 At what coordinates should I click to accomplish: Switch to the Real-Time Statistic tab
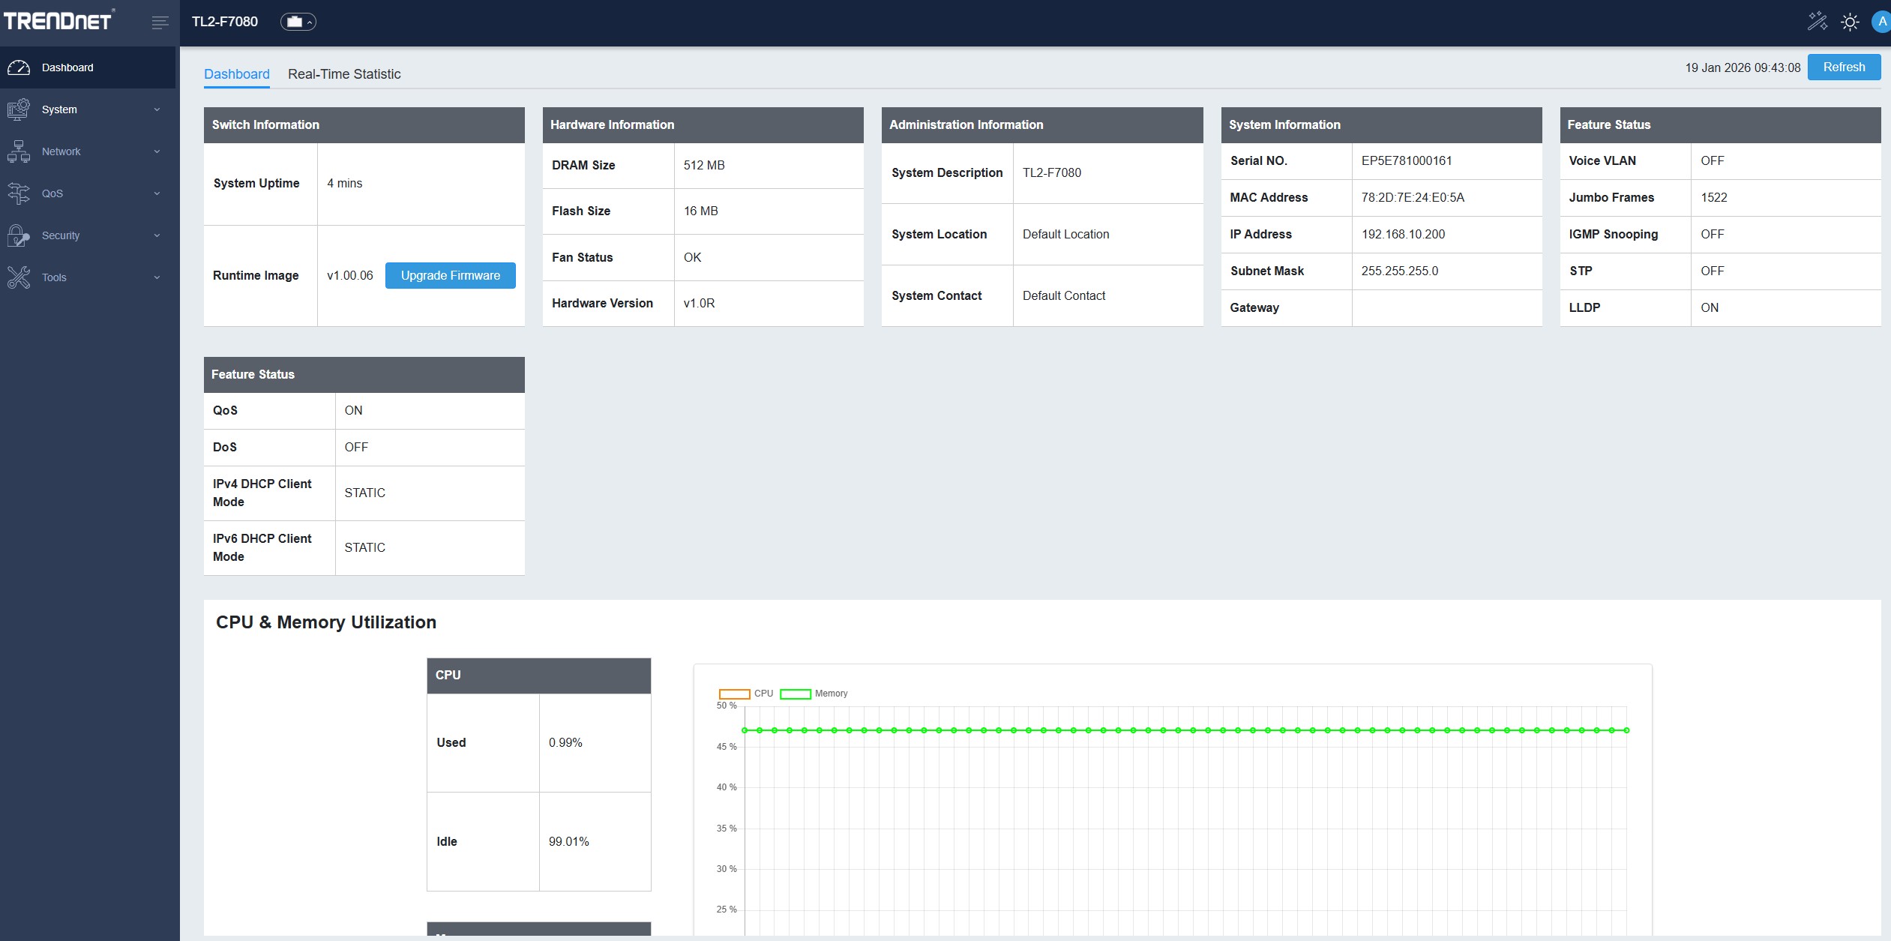344,74
